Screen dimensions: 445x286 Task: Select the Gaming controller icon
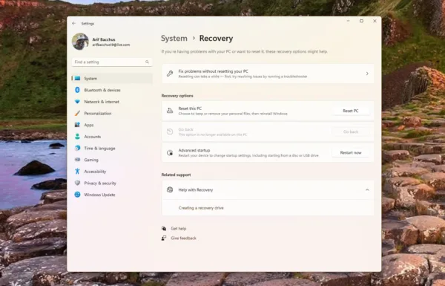(77, 160)
